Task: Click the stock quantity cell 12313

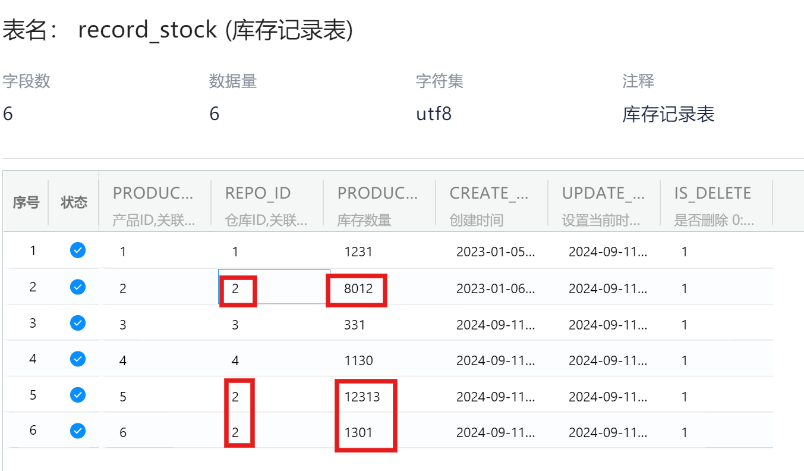Action: point(362,397)
